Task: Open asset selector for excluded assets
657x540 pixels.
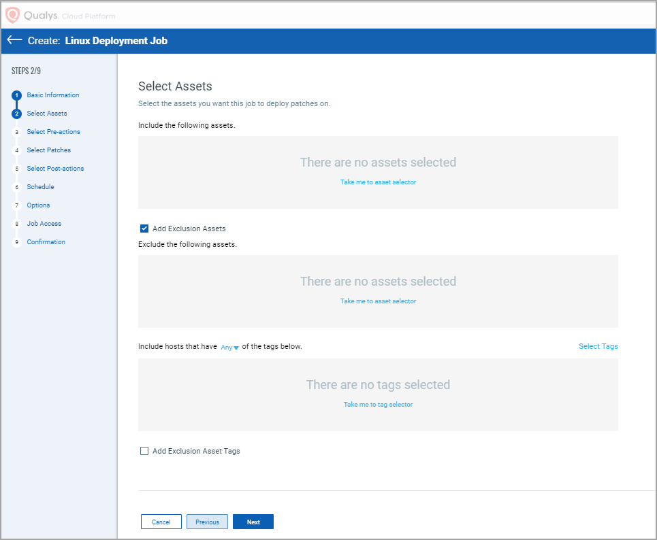Action: (x=378, y=301)
